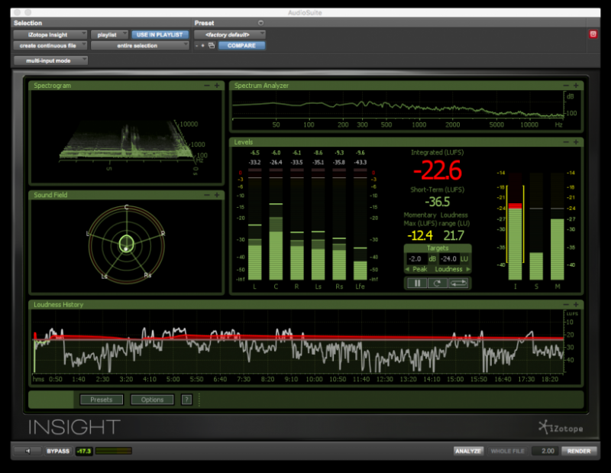Screen dimensions: 611x473
Task: Maximize the Loudness History panel
Action: pyautogui.click(x=576, y=305)
